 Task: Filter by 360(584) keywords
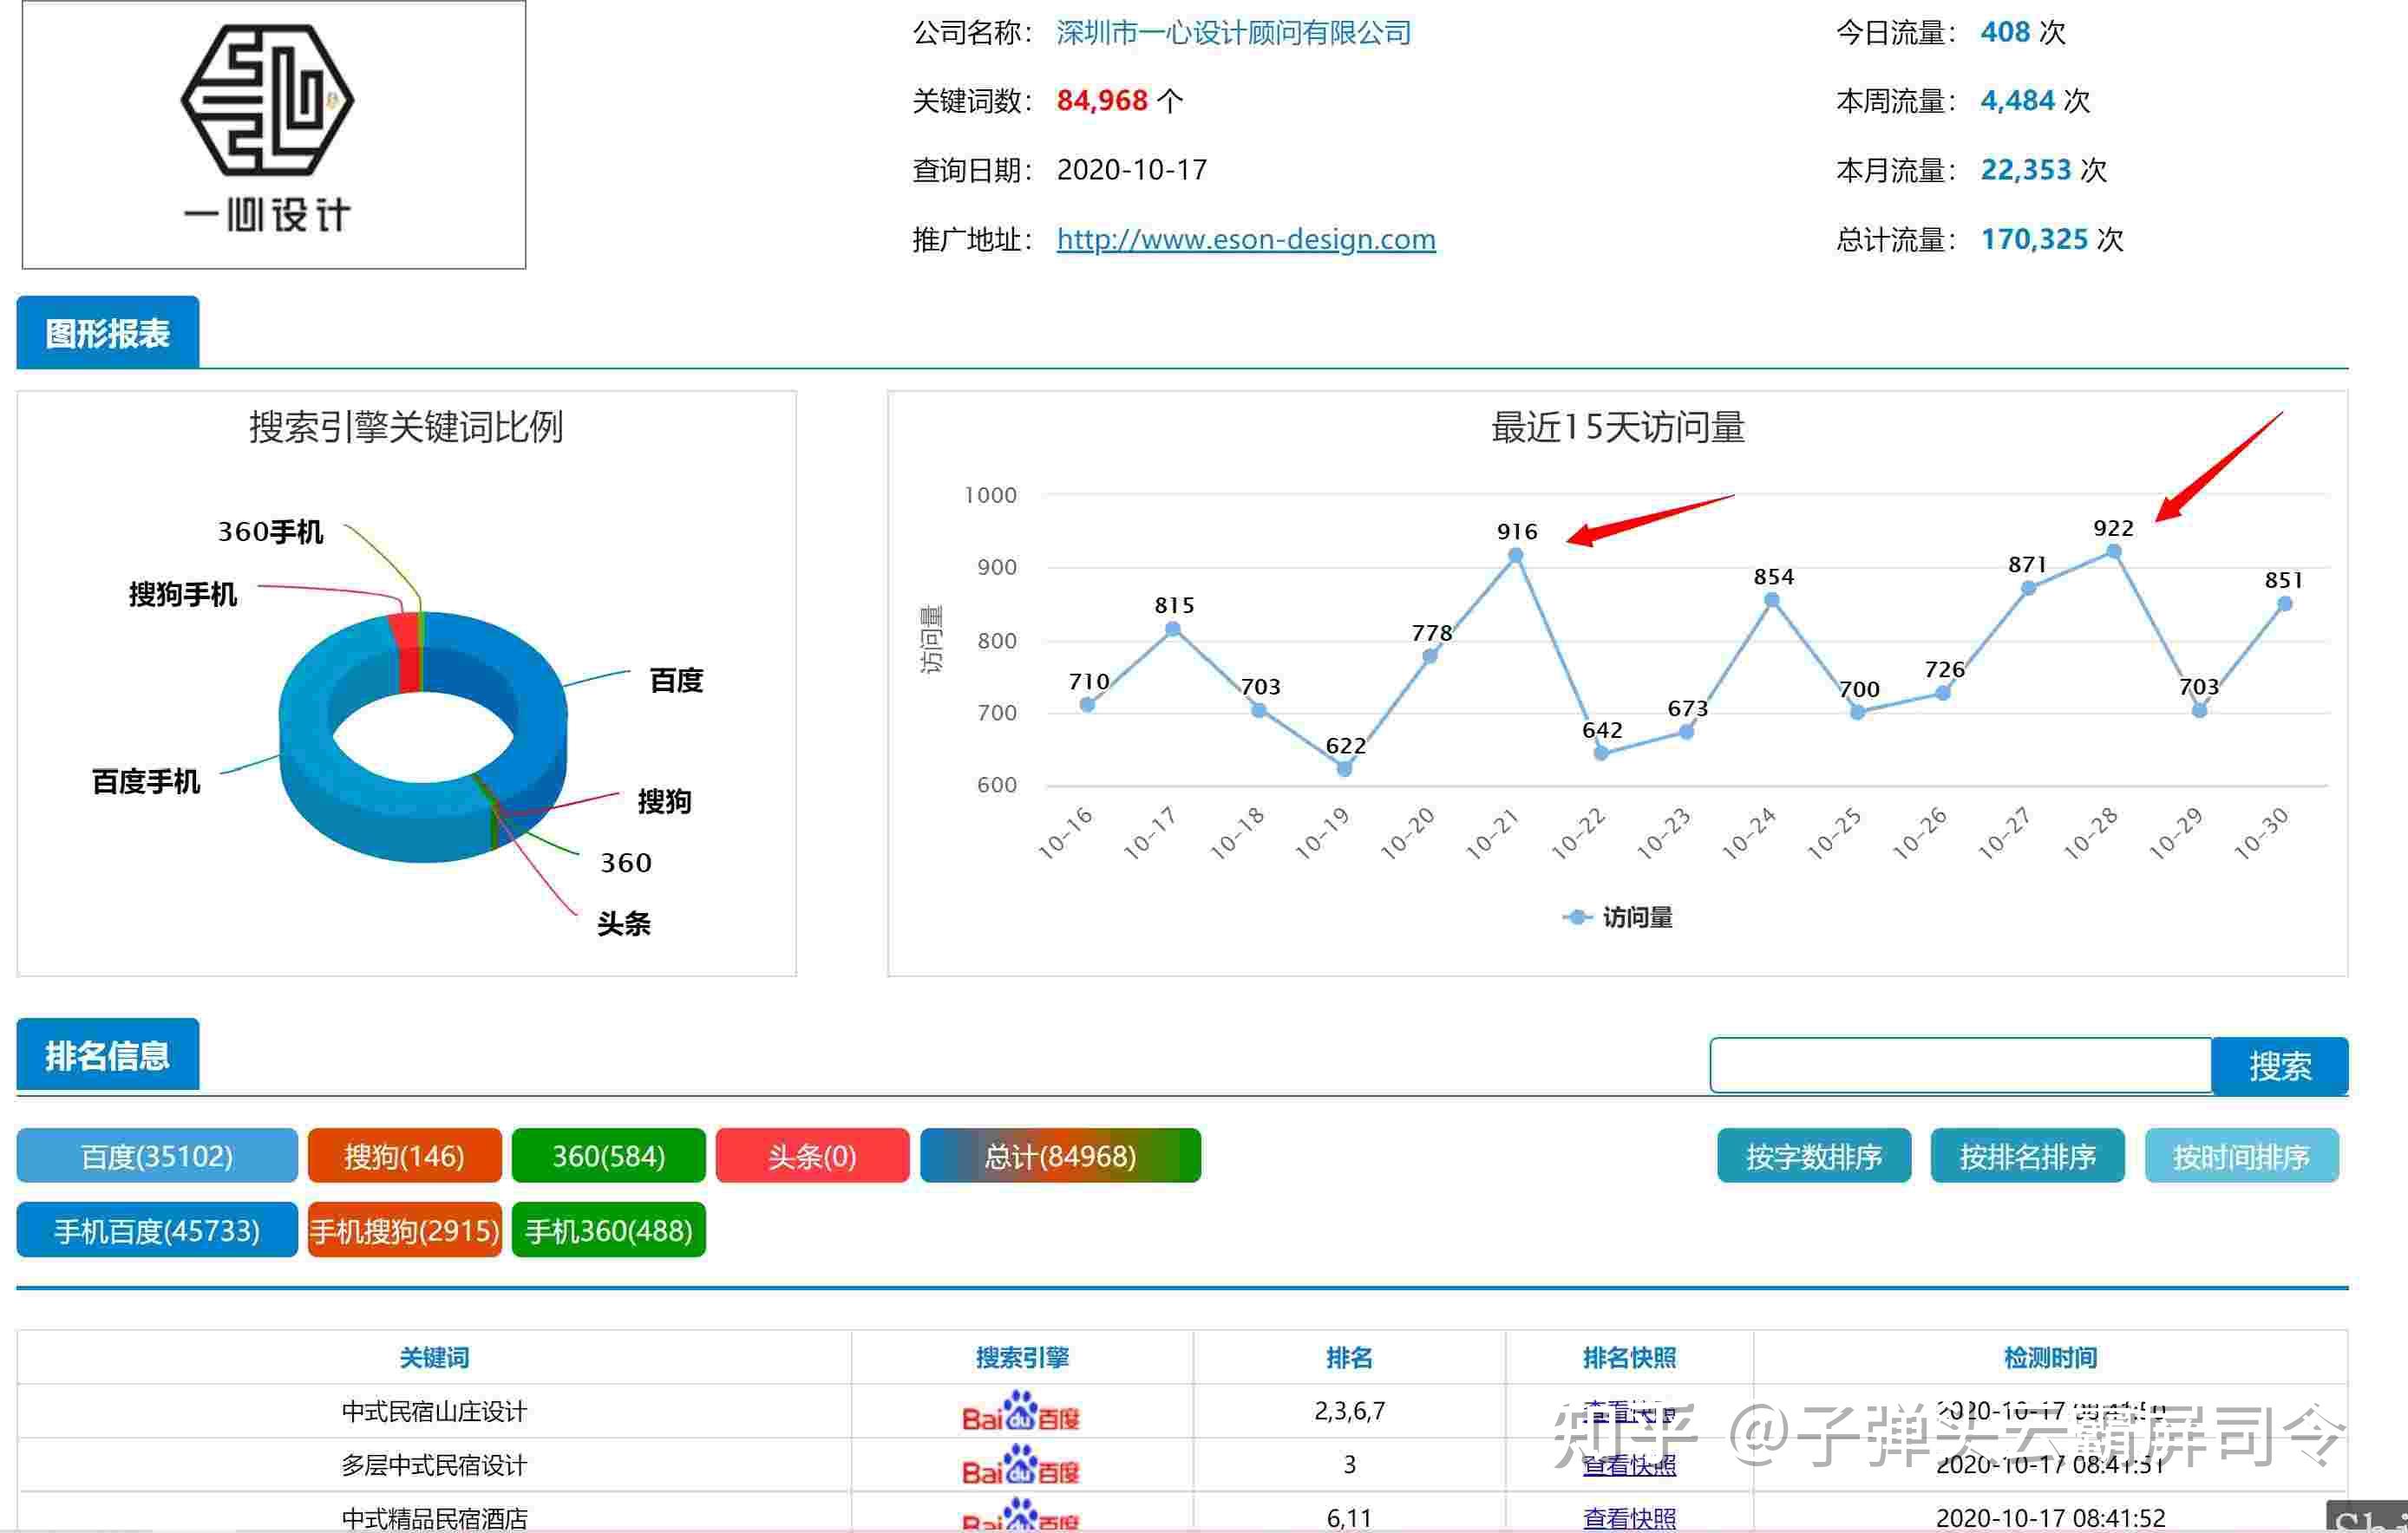pyautogui.click(x=608, y=1156)
